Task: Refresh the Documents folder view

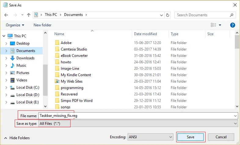Action: tap(168, 15)
